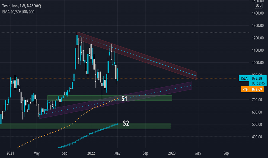The image size is (268, 158).
Task: Click the 400.00 price axis label
Action: (257, 137)
